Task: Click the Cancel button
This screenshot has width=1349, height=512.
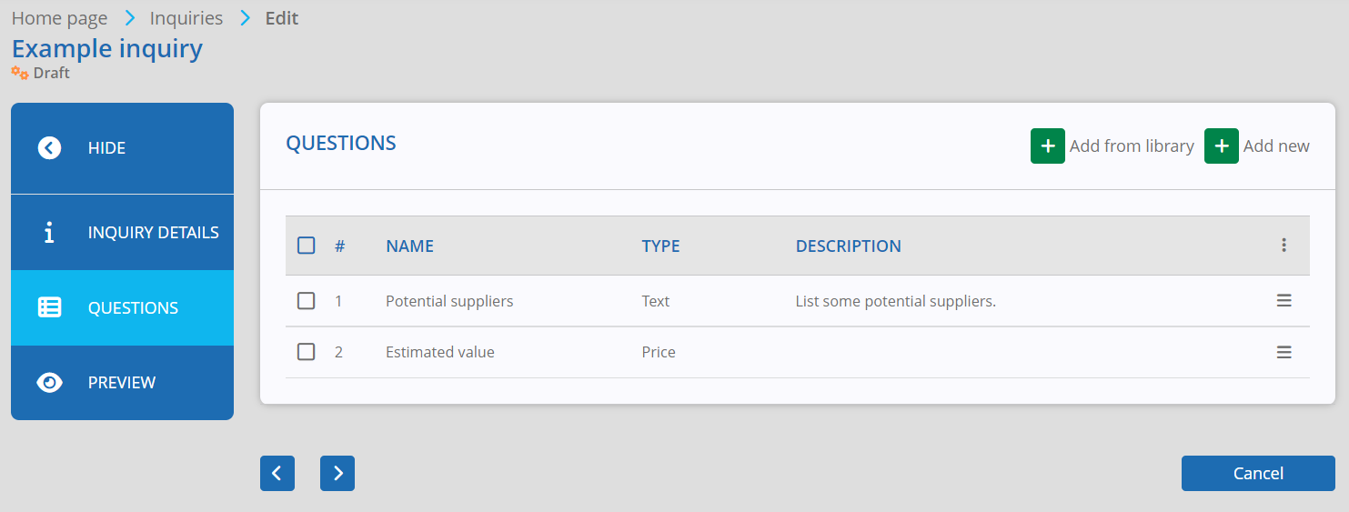Action: [1258, 473]
